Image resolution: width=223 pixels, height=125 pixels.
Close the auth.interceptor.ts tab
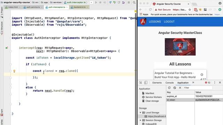pos(67,7)
